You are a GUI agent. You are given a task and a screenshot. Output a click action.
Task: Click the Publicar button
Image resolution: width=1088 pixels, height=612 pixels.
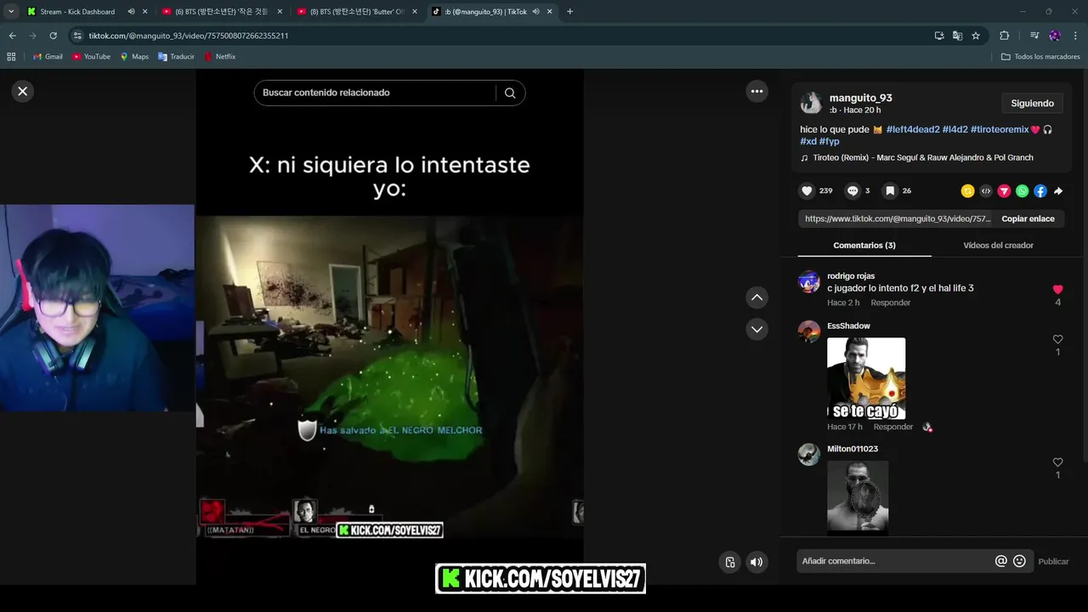(1053, 561)
